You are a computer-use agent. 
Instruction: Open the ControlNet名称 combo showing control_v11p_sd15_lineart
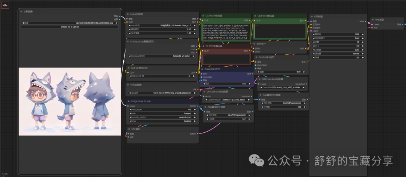point(228,99)
